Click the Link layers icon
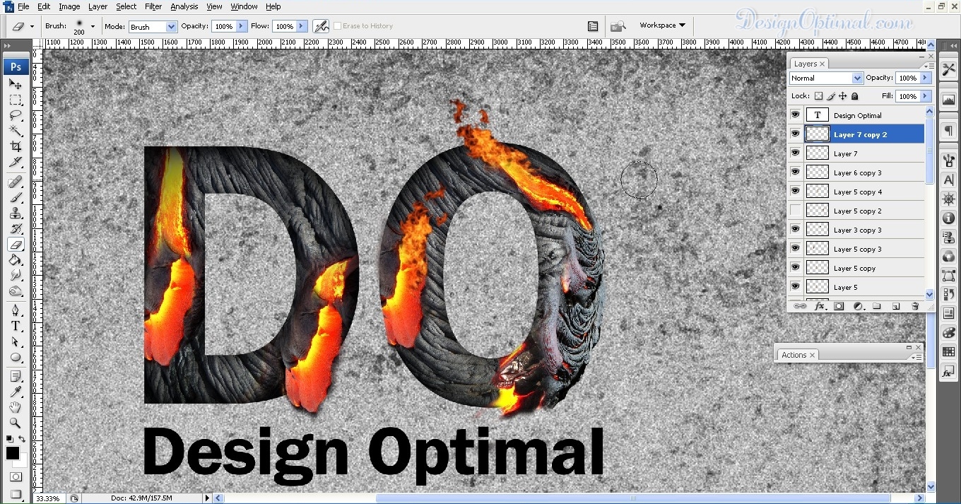The width and height of the screenshot is (961, 504). 800,306
